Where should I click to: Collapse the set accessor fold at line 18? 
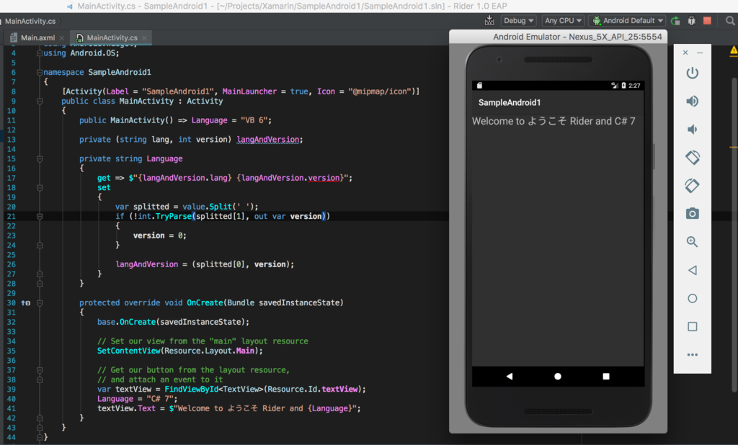pos(40,188)
